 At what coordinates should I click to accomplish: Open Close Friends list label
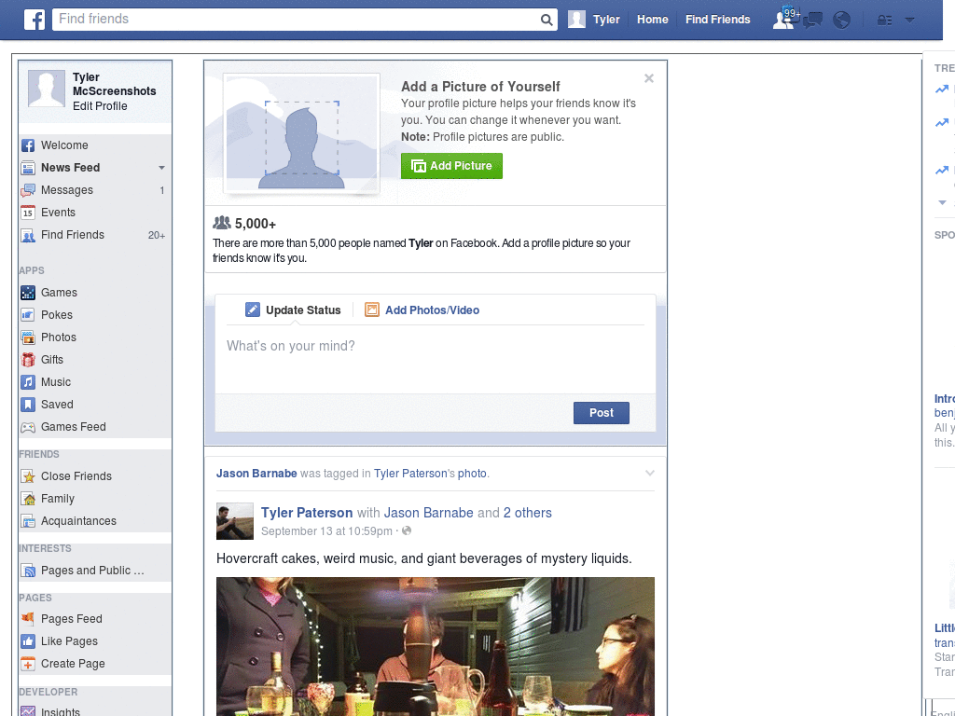pos(76,476)
